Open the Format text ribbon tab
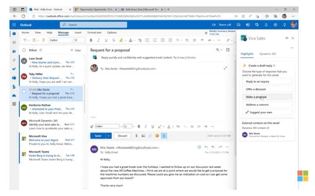This screenshot has height=196, width=315. pyautogui.click(x=94, y=33)
